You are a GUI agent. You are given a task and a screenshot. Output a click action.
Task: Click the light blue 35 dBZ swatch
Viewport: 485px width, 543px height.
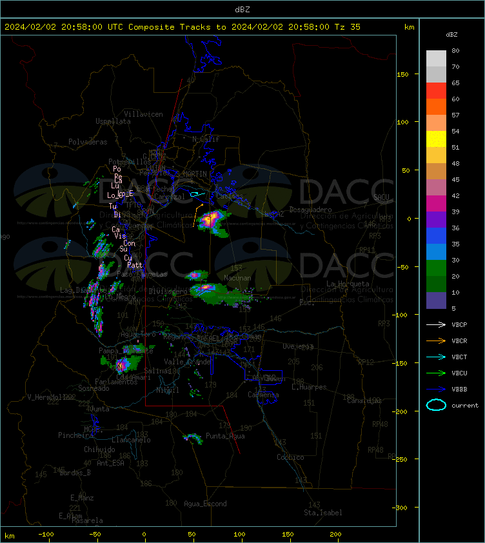436,252
